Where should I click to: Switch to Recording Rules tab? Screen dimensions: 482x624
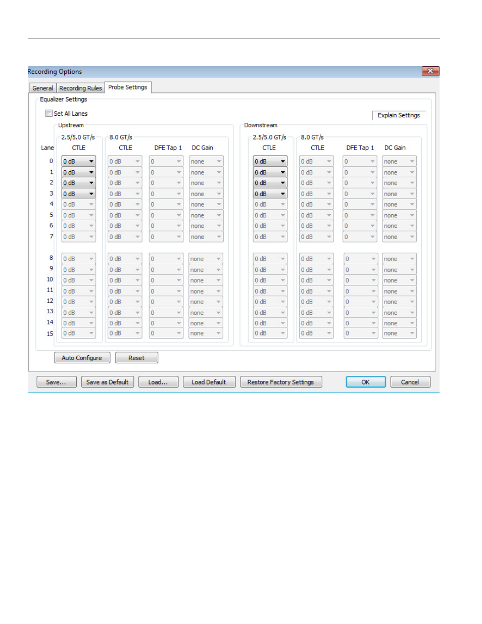[x=80, y=88]
